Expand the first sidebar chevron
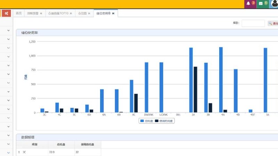Screen dimensions: 278x156 (8, 31)
